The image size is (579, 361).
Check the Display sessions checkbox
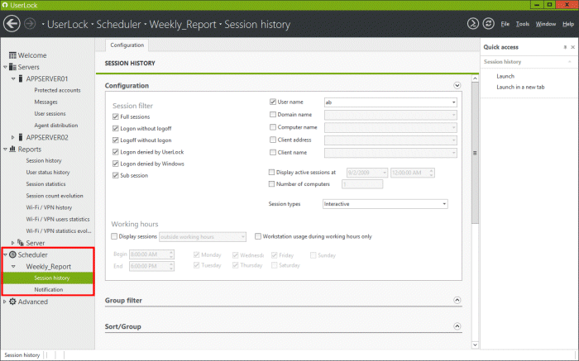point(115,235)
